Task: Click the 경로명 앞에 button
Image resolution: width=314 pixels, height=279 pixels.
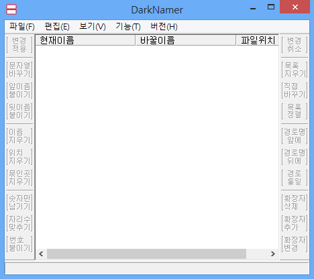Action: pos(295,136)
